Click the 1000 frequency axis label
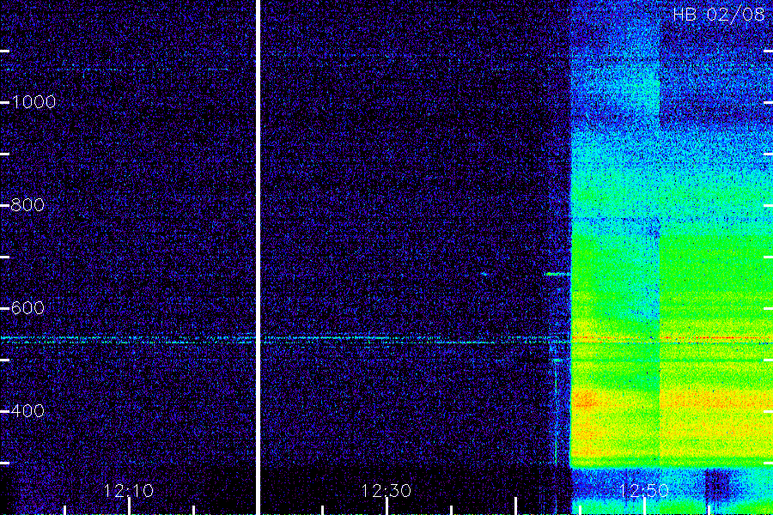This screenshot has width=773, height=515. tap(34, 102)
